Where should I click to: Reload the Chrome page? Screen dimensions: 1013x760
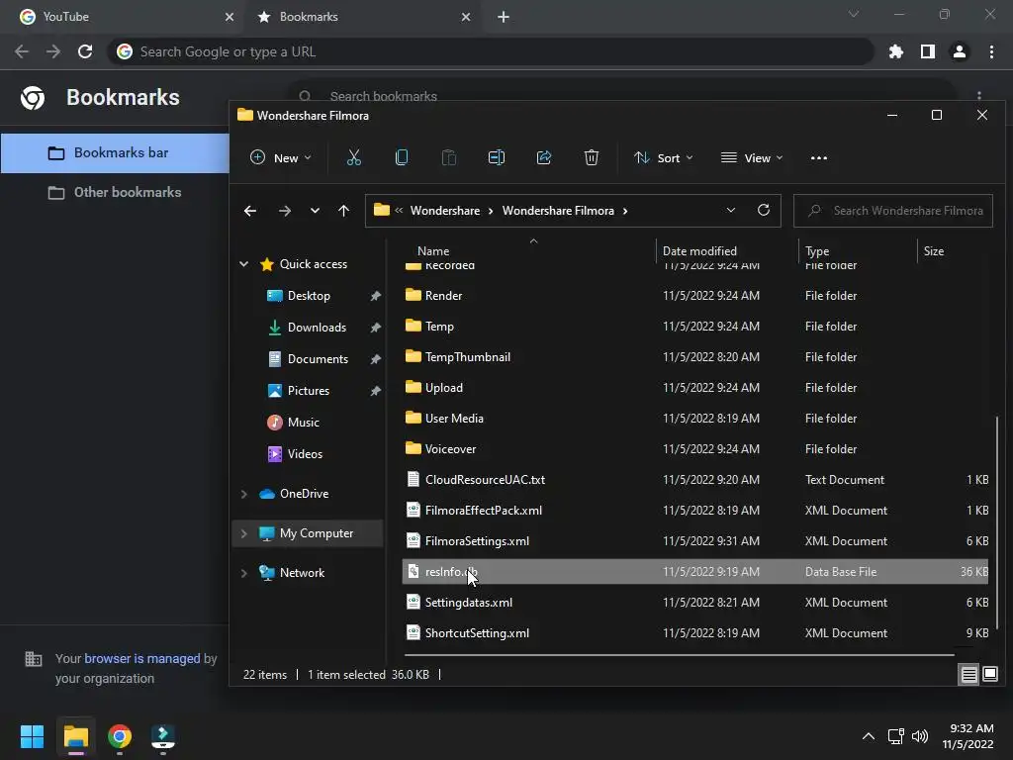coord(85,51)
